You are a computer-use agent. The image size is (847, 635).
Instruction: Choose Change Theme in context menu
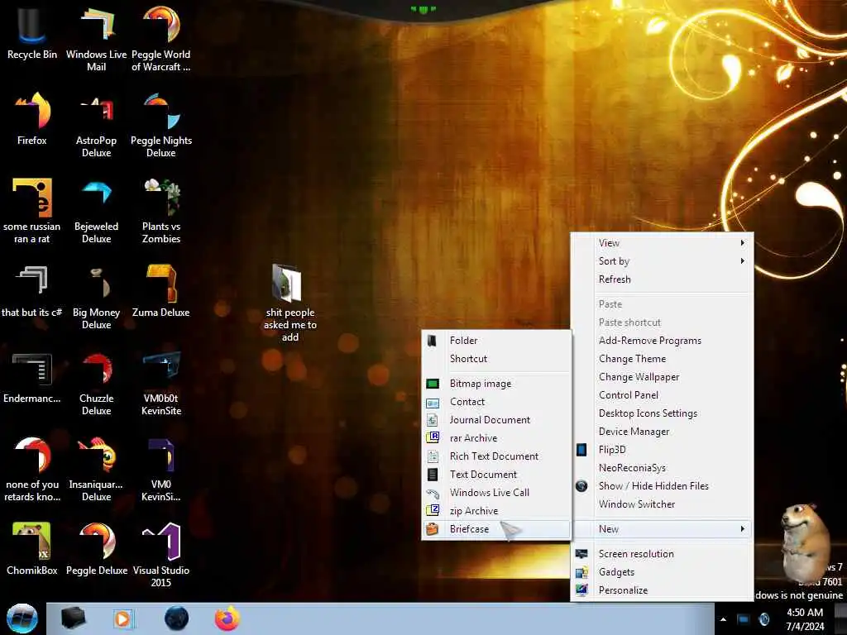coord(662,359)
